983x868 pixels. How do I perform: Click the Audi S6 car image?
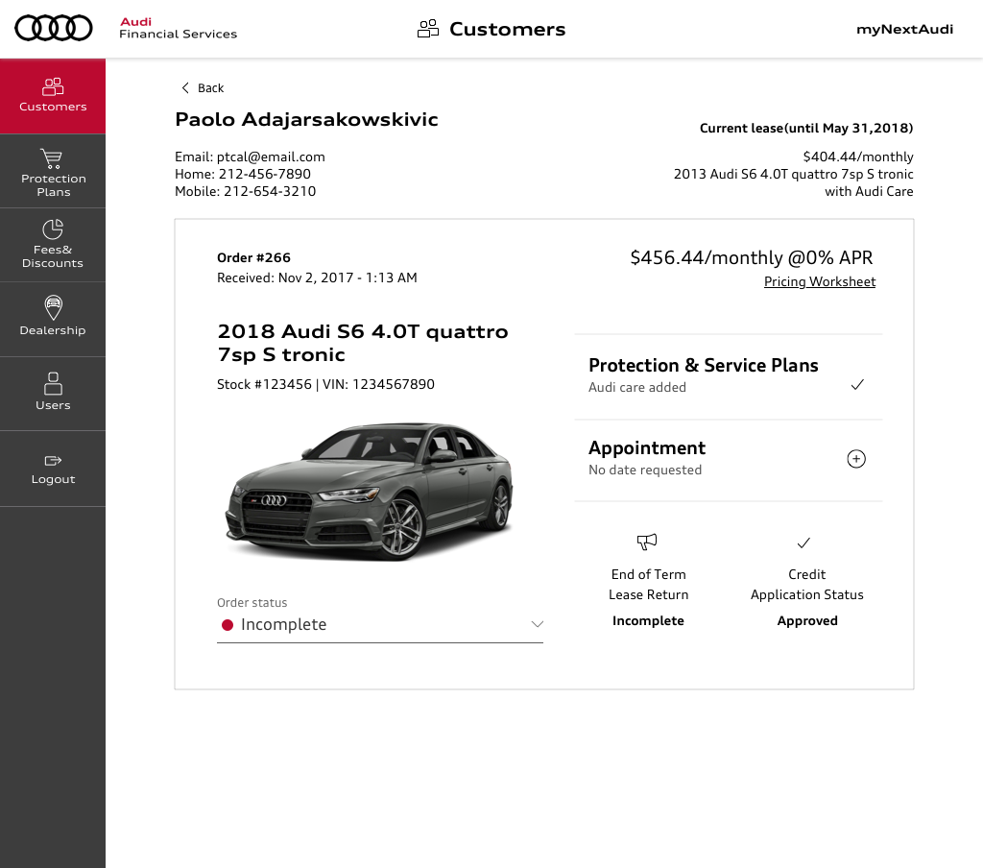370,491
